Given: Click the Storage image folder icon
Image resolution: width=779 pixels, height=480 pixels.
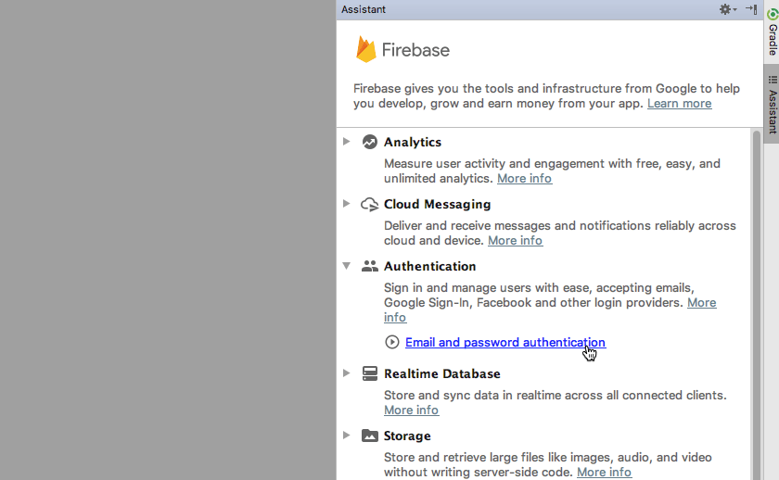Looking at the screenshot, I should click(x=369, y=436).
